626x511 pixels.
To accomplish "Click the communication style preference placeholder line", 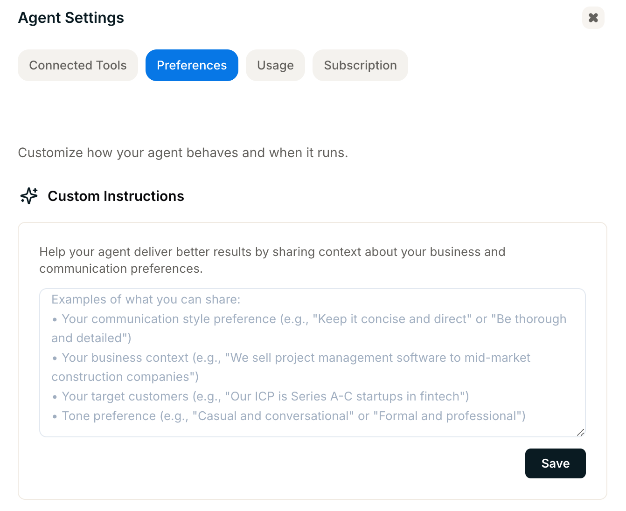I will point(313,319).
